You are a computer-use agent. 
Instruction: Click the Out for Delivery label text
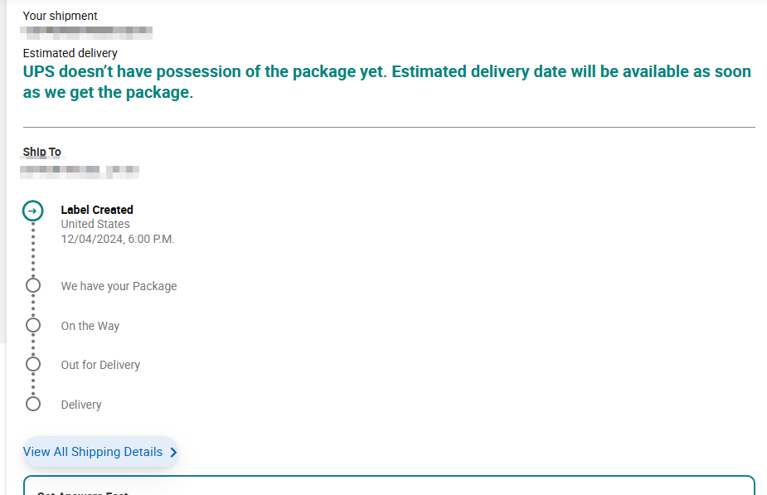point(100,364)
